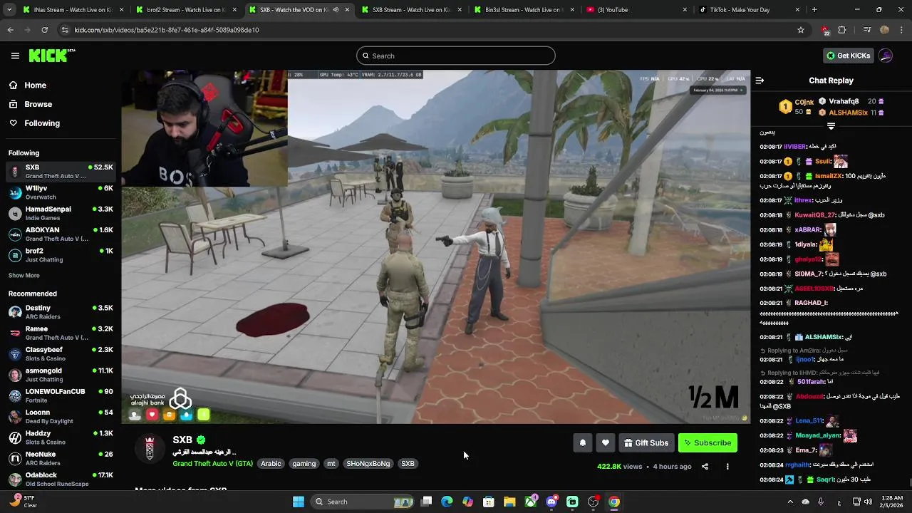Go to Home in sidebar
This screenshot has height=513, width=912.
click(35, 85)
